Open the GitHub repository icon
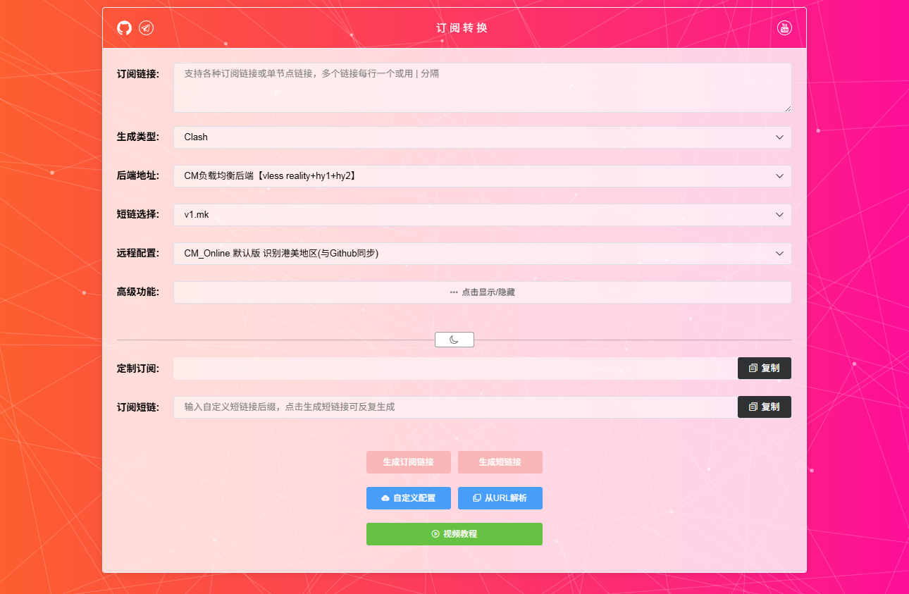The width and height of the screenshot is (909, 594). pos(125,27)
